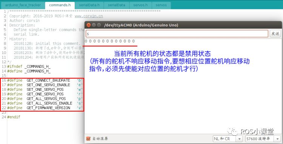Open the www.corvin.cn link in the comment
The width and height of the screenshot is (283, 144).
click(x=89, y=16)
